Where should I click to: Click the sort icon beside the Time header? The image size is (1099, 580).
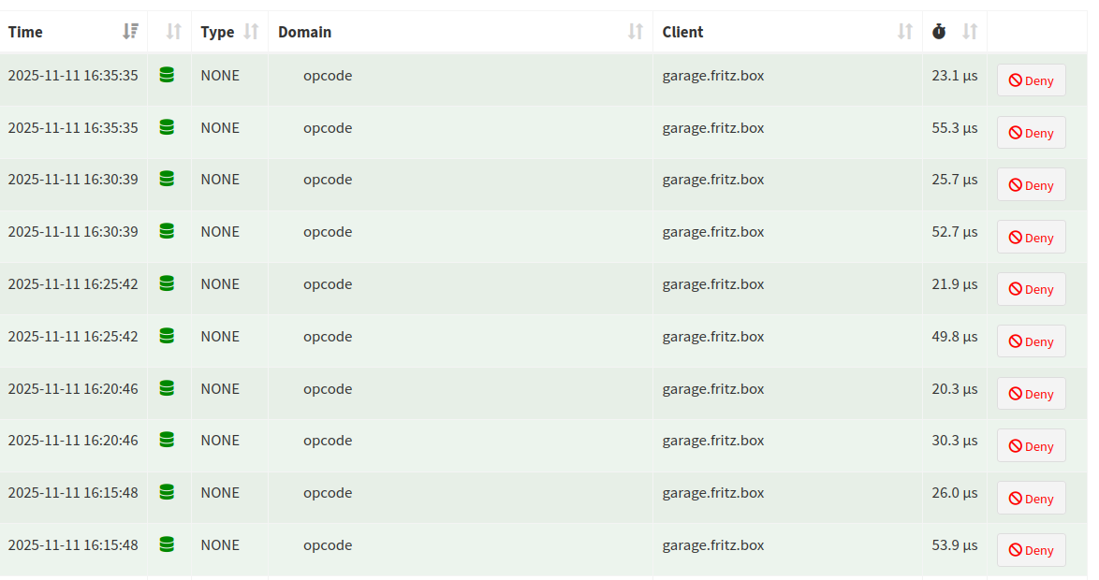[x=130, y=32]
